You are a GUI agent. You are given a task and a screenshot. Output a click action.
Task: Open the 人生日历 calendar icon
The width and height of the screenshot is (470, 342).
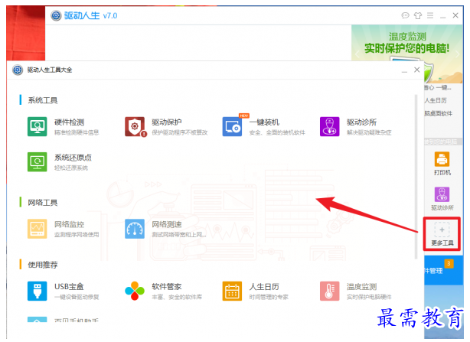pos(232,291)
